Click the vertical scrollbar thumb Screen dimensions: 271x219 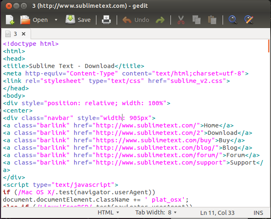pos(269,46)
